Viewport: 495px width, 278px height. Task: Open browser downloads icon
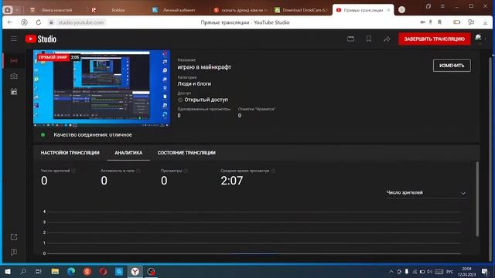[485, 22]
